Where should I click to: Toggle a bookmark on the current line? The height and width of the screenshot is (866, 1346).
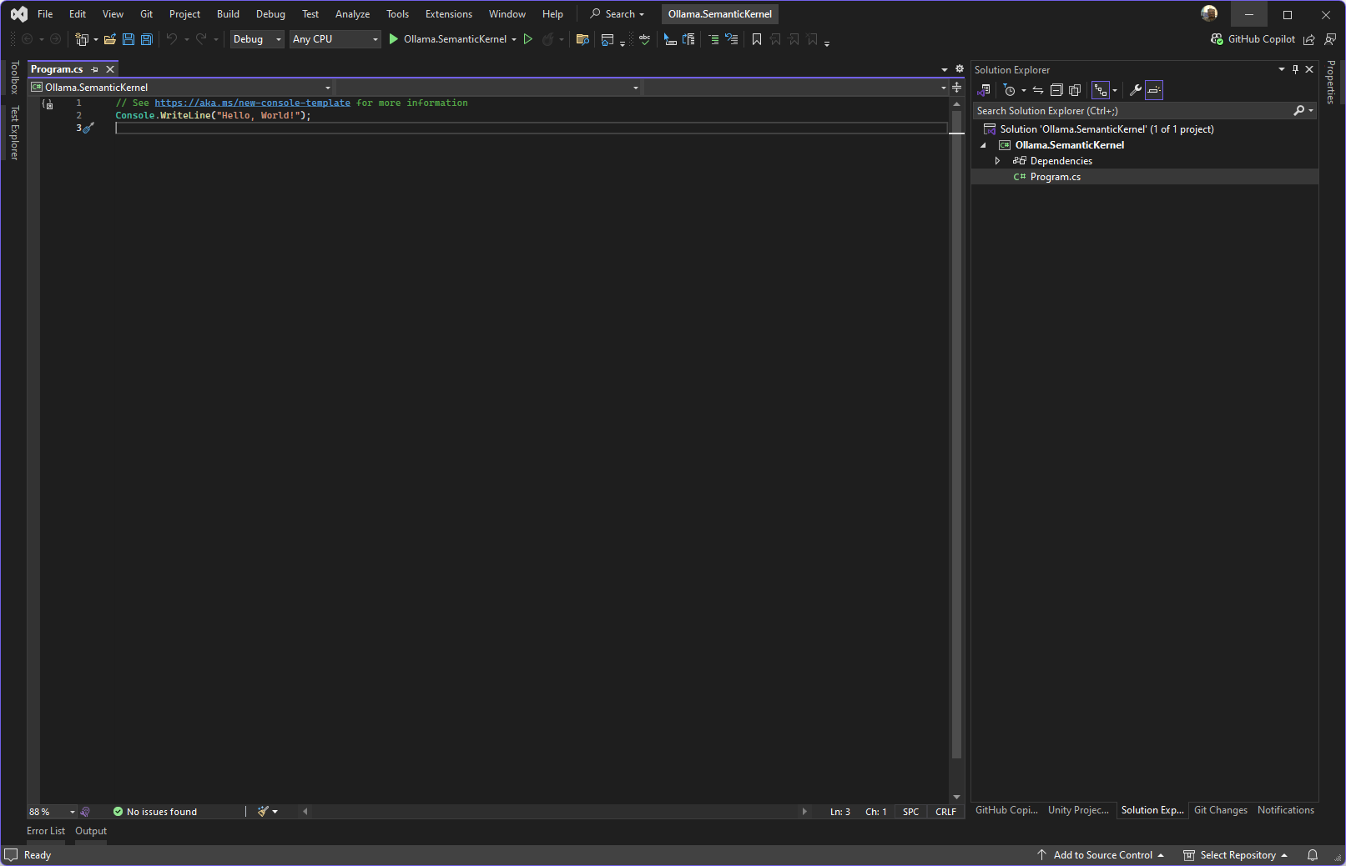click(x=757, y=39)
